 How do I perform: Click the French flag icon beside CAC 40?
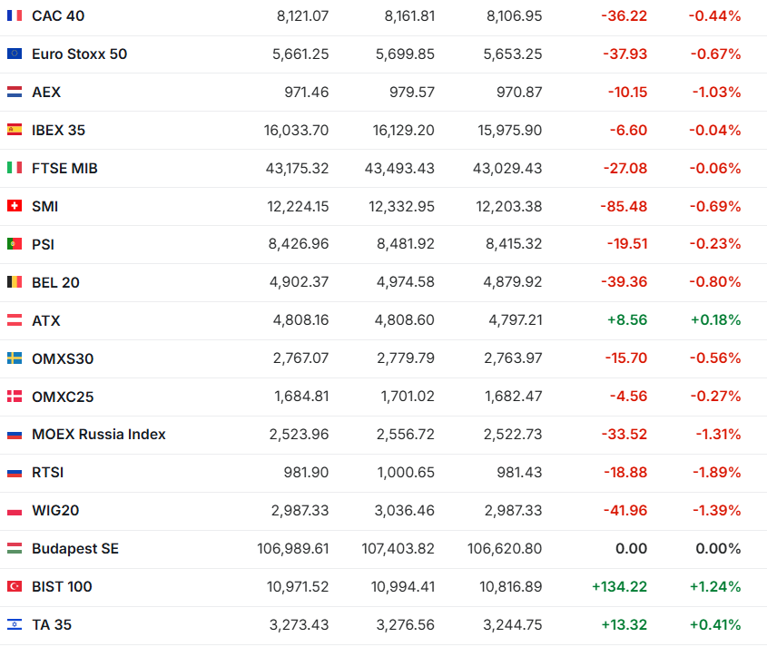[x=15, y=16]
